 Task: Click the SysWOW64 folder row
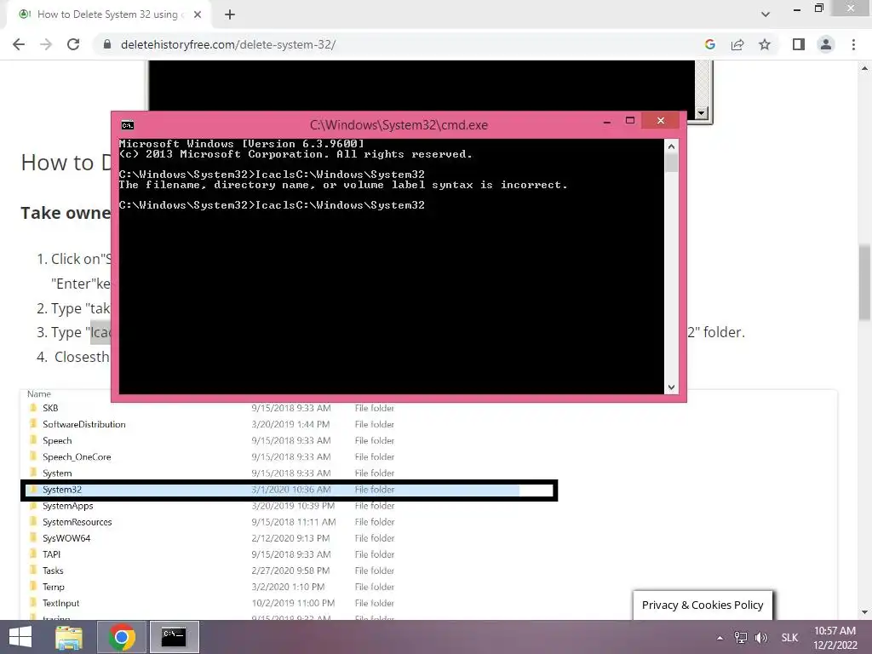click(211, 538)
